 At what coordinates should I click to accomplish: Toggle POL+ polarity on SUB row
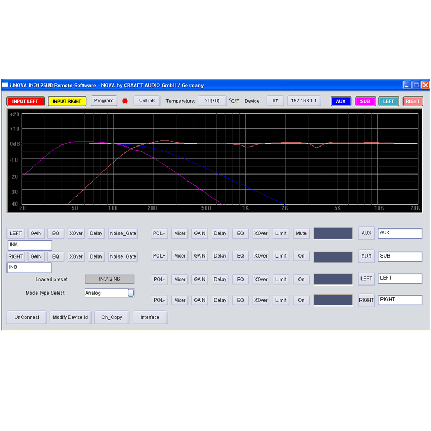[x=159, y=256]
